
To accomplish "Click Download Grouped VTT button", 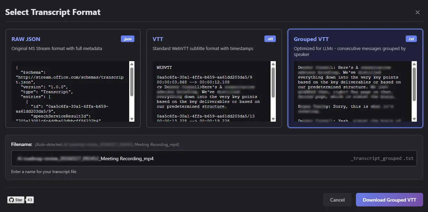I will pos(389,200).
